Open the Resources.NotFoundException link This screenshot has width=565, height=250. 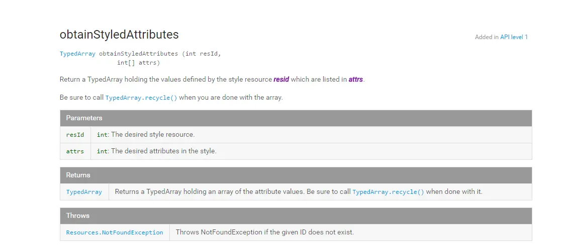[x=115, y=232]
